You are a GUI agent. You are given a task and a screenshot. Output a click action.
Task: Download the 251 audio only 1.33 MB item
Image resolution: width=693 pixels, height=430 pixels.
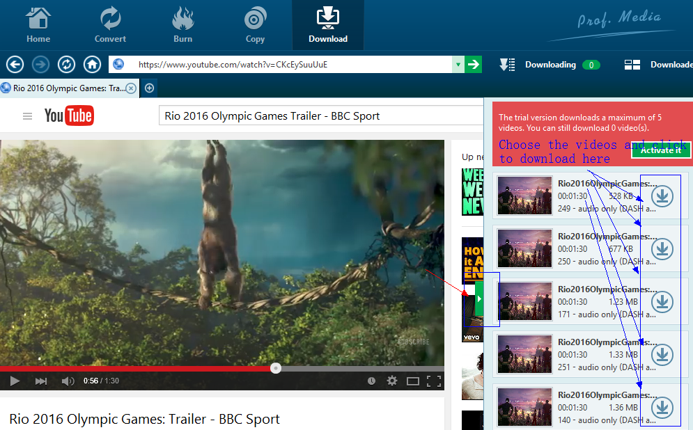tap(662, 355)
